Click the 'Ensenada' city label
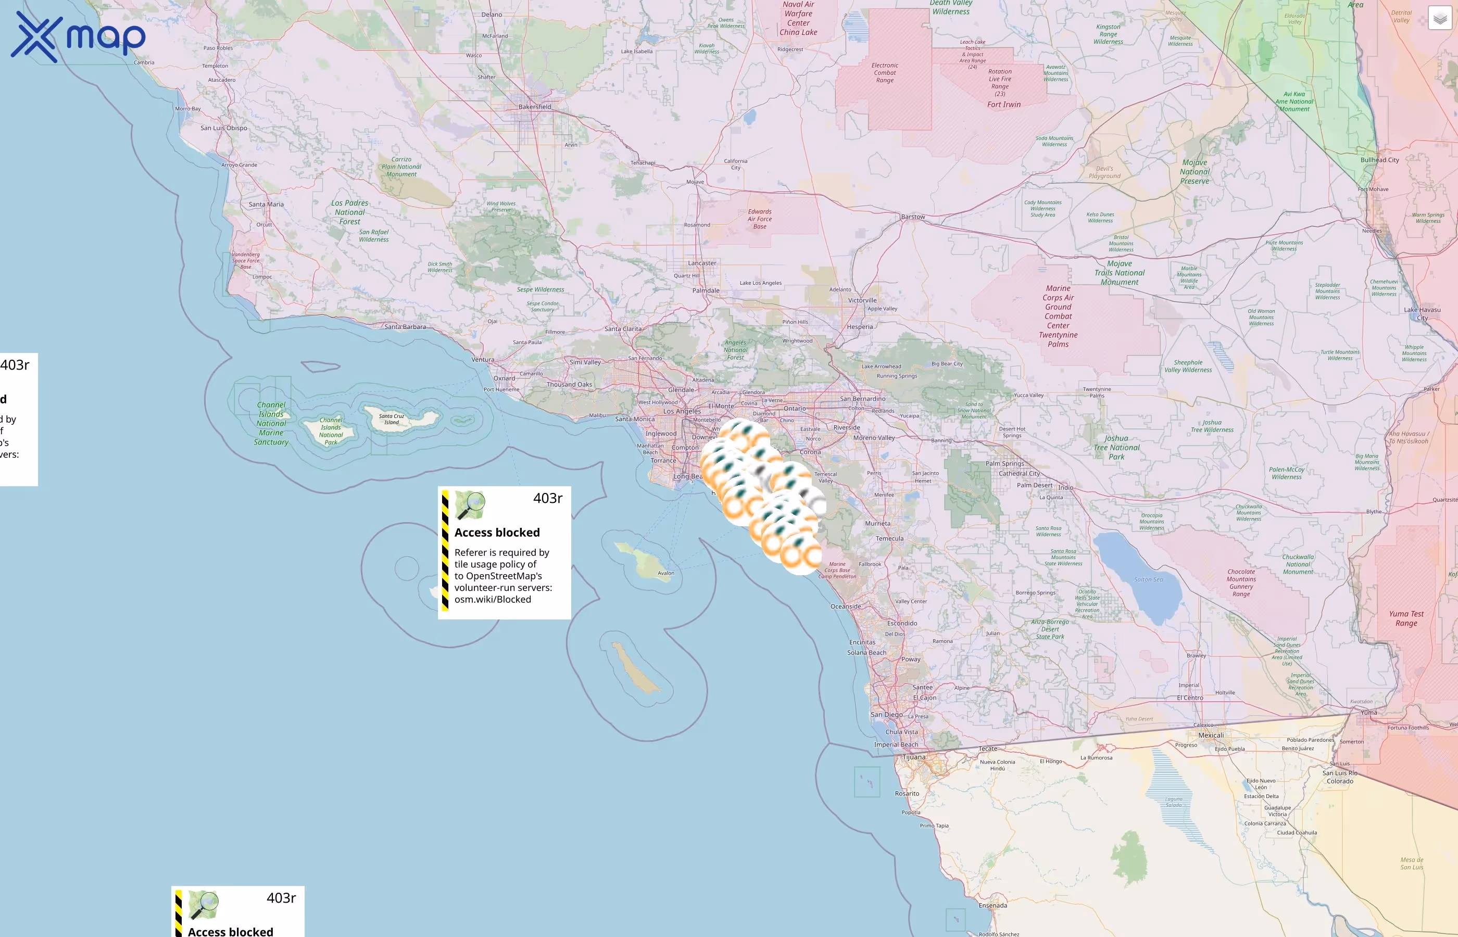Viewport: 1458px width, 937px height. (992, 905)
